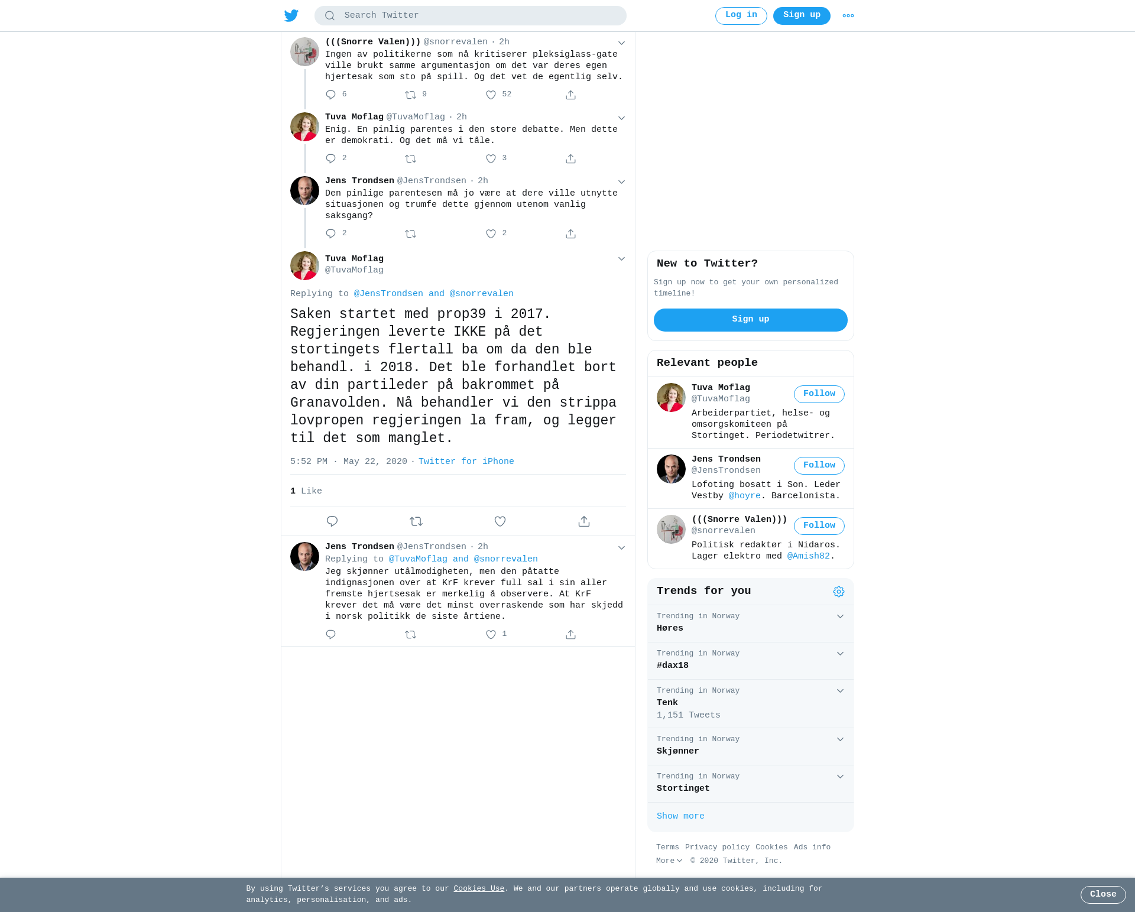Retweet Snorre Valen's tweet with 9 retweets

pos(410,95)
